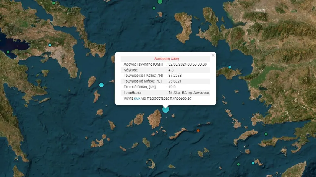316x177 pixels.
Task: Select the latitude value 37.2033
Action: tap(175, 76)
